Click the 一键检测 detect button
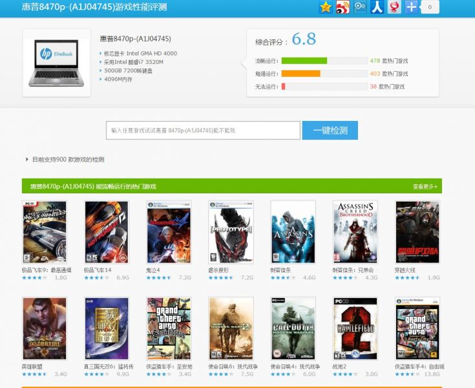Image resolution: width=475 pixels, height=388 pixels. (x=330, y=131)
